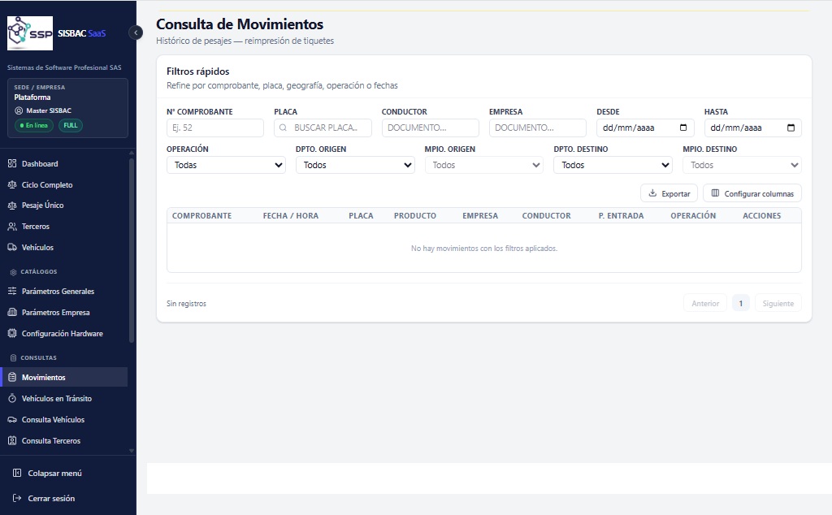Click the Cerrar sesión logout icon
Viewport: 832px width, 515px height.
point(17,498)
